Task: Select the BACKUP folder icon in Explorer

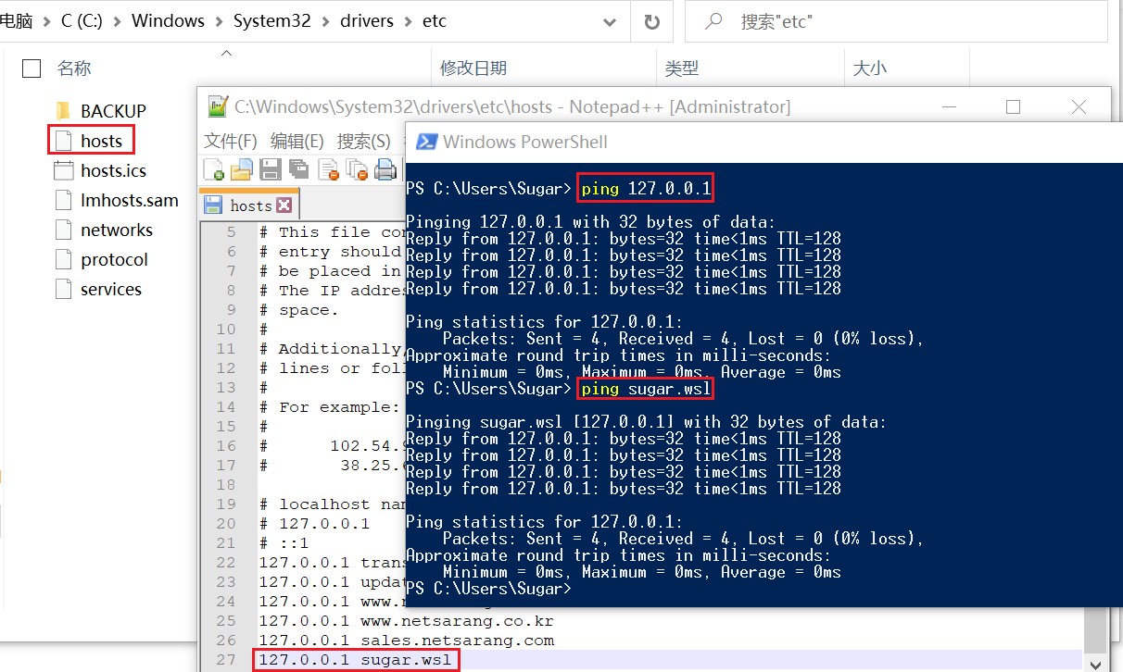Action: [x=63, y=111]
